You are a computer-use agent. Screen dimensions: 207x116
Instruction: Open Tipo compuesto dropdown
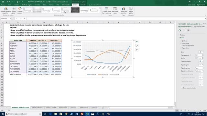point(201,61)
